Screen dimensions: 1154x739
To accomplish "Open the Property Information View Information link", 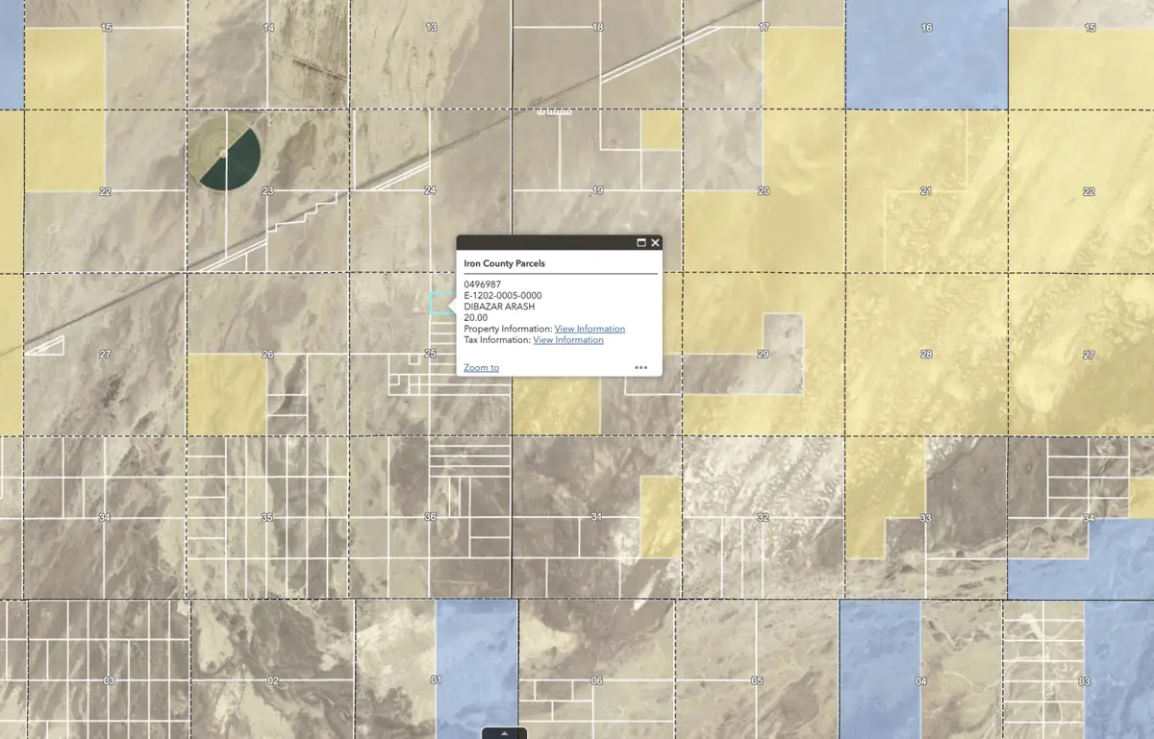I will click(x=590, y=329).
